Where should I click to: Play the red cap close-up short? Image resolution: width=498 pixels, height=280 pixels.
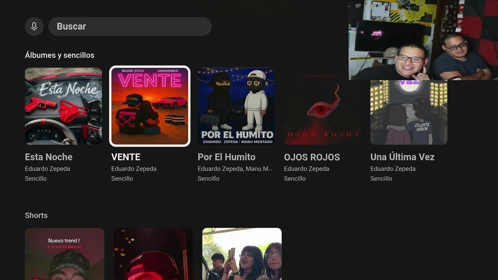tap(153, 254)
